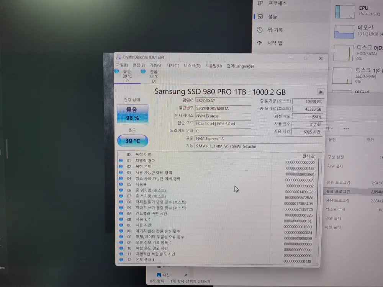Open the 도움말(H) menu

[213, 66]
